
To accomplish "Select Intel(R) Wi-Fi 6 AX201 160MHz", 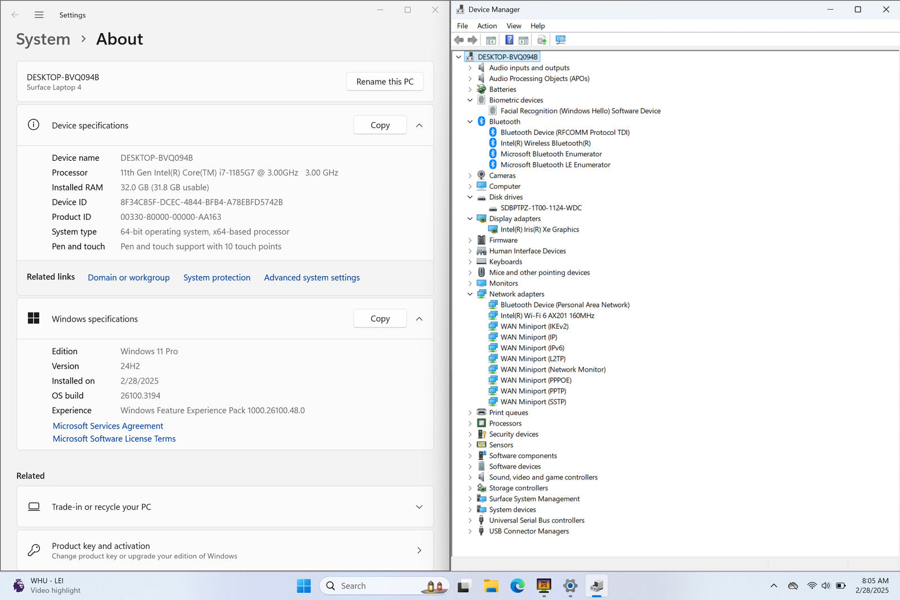I will [547, 315].
